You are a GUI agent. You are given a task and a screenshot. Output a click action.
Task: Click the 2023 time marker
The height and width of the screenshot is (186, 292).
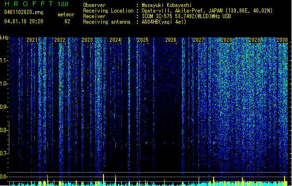click(87, 40)
